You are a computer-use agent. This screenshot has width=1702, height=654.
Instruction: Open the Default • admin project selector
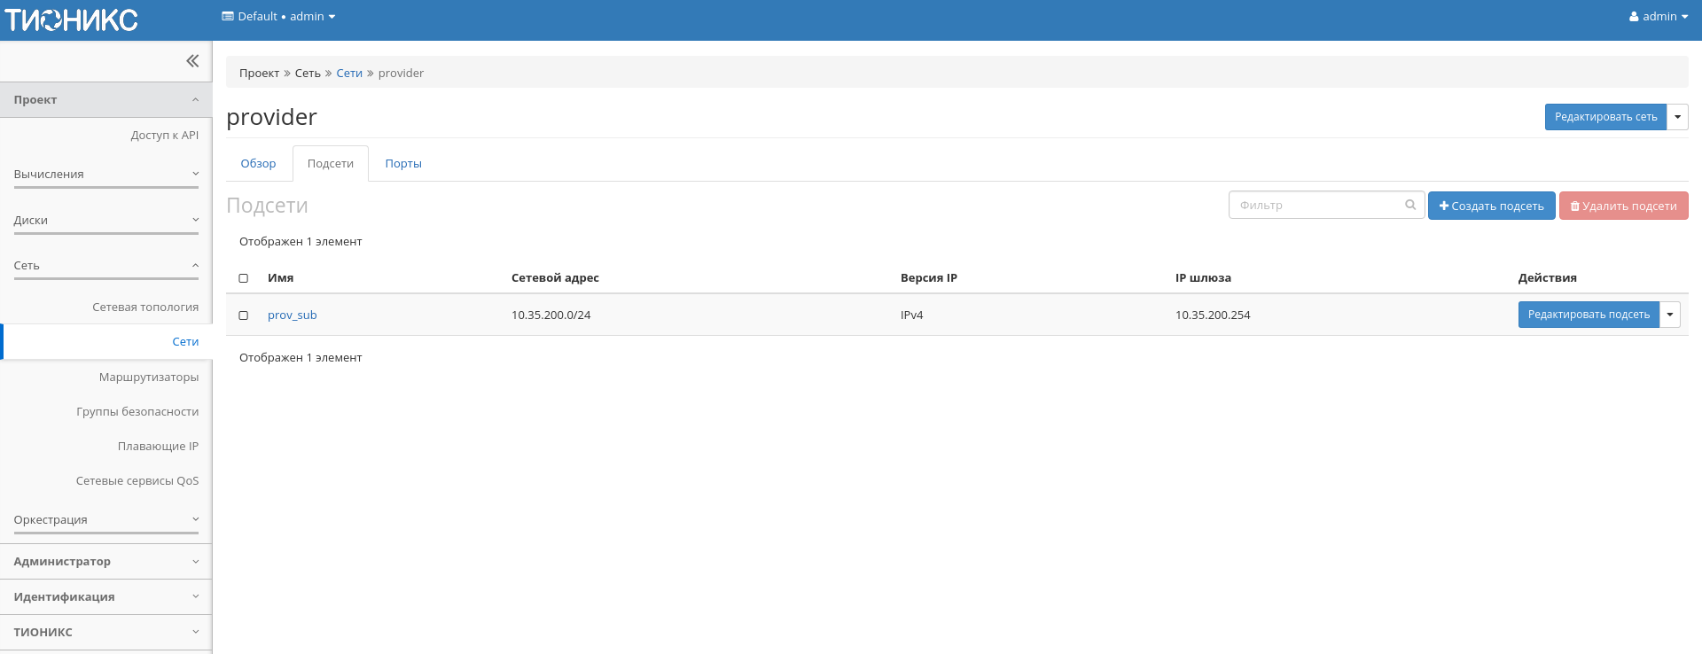click(x=278, y=17)
